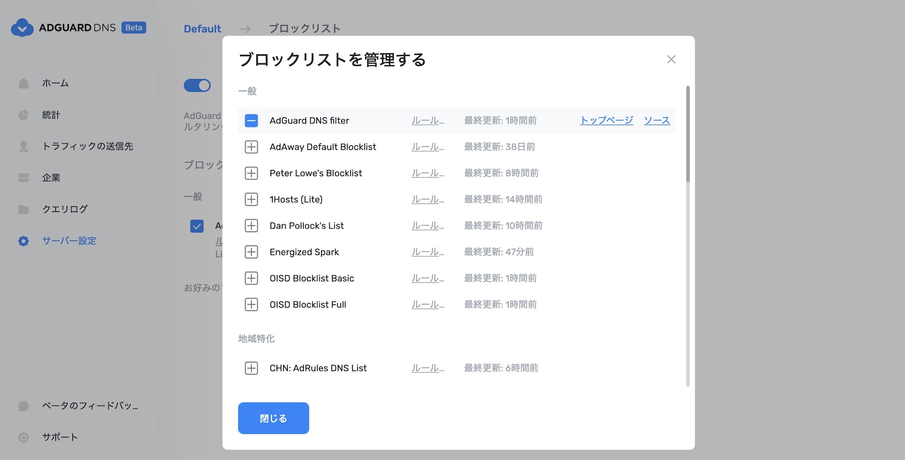This screenshot has height=460, width=905.
Task: Click the beta feedback chat icon
Action: [24, 406]
